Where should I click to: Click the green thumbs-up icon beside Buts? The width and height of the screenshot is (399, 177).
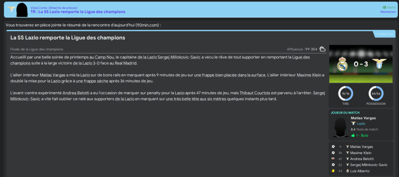tap(353, 135)
